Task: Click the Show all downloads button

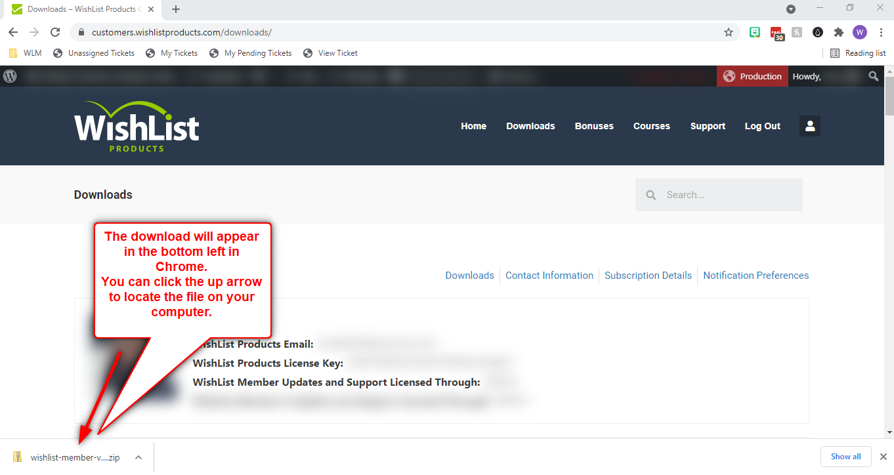Action: (845, 457)
